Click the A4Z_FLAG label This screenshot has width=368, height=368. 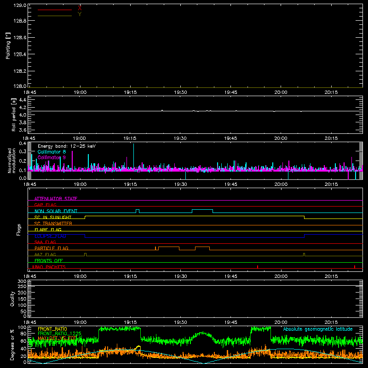[x=45, y=254]
